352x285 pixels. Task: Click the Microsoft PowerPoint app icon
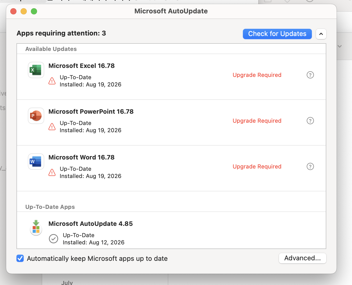(x=36, y=116)
